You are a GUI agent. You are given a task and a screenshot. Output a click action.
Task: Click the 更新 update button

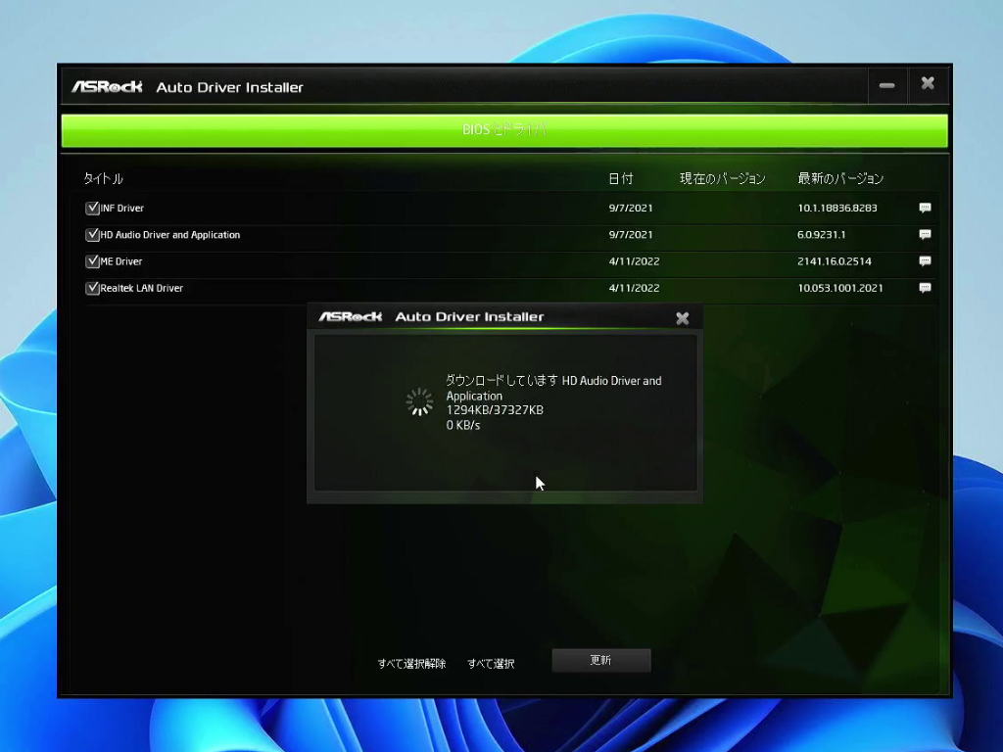[601, 661]
